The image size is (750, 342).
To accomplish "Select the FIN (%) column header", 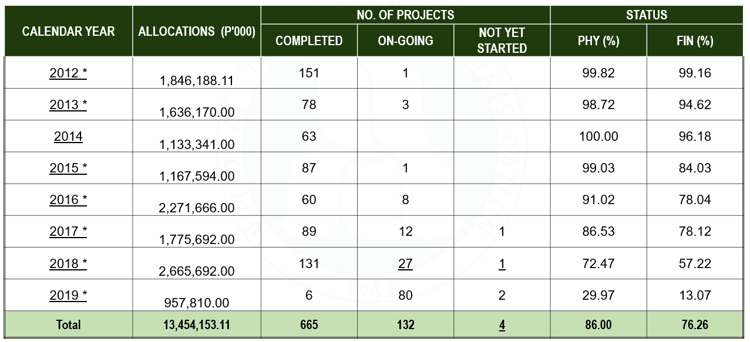I will (695, 40).
